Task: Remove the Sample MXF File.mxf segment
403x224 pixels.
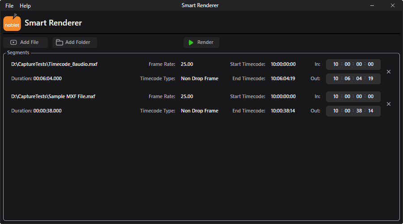Action: (x=389, y=104)
